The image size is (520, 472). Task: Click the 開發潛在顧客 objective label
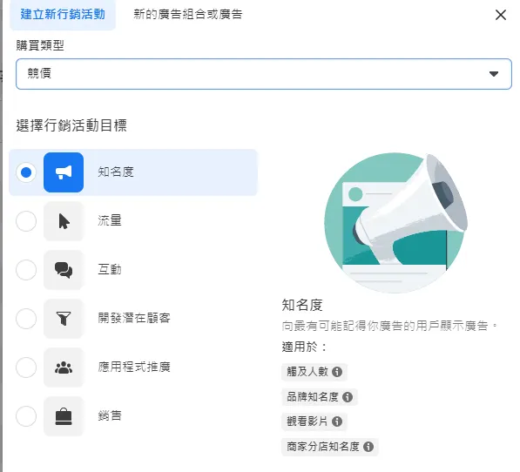[x=134, y=318]
